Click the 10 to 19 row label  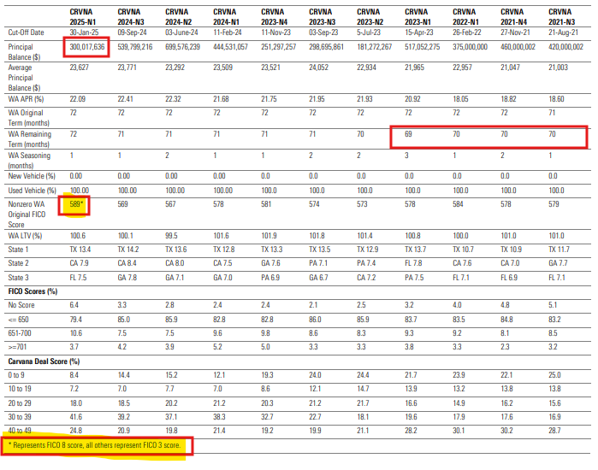tap(20, 389)
